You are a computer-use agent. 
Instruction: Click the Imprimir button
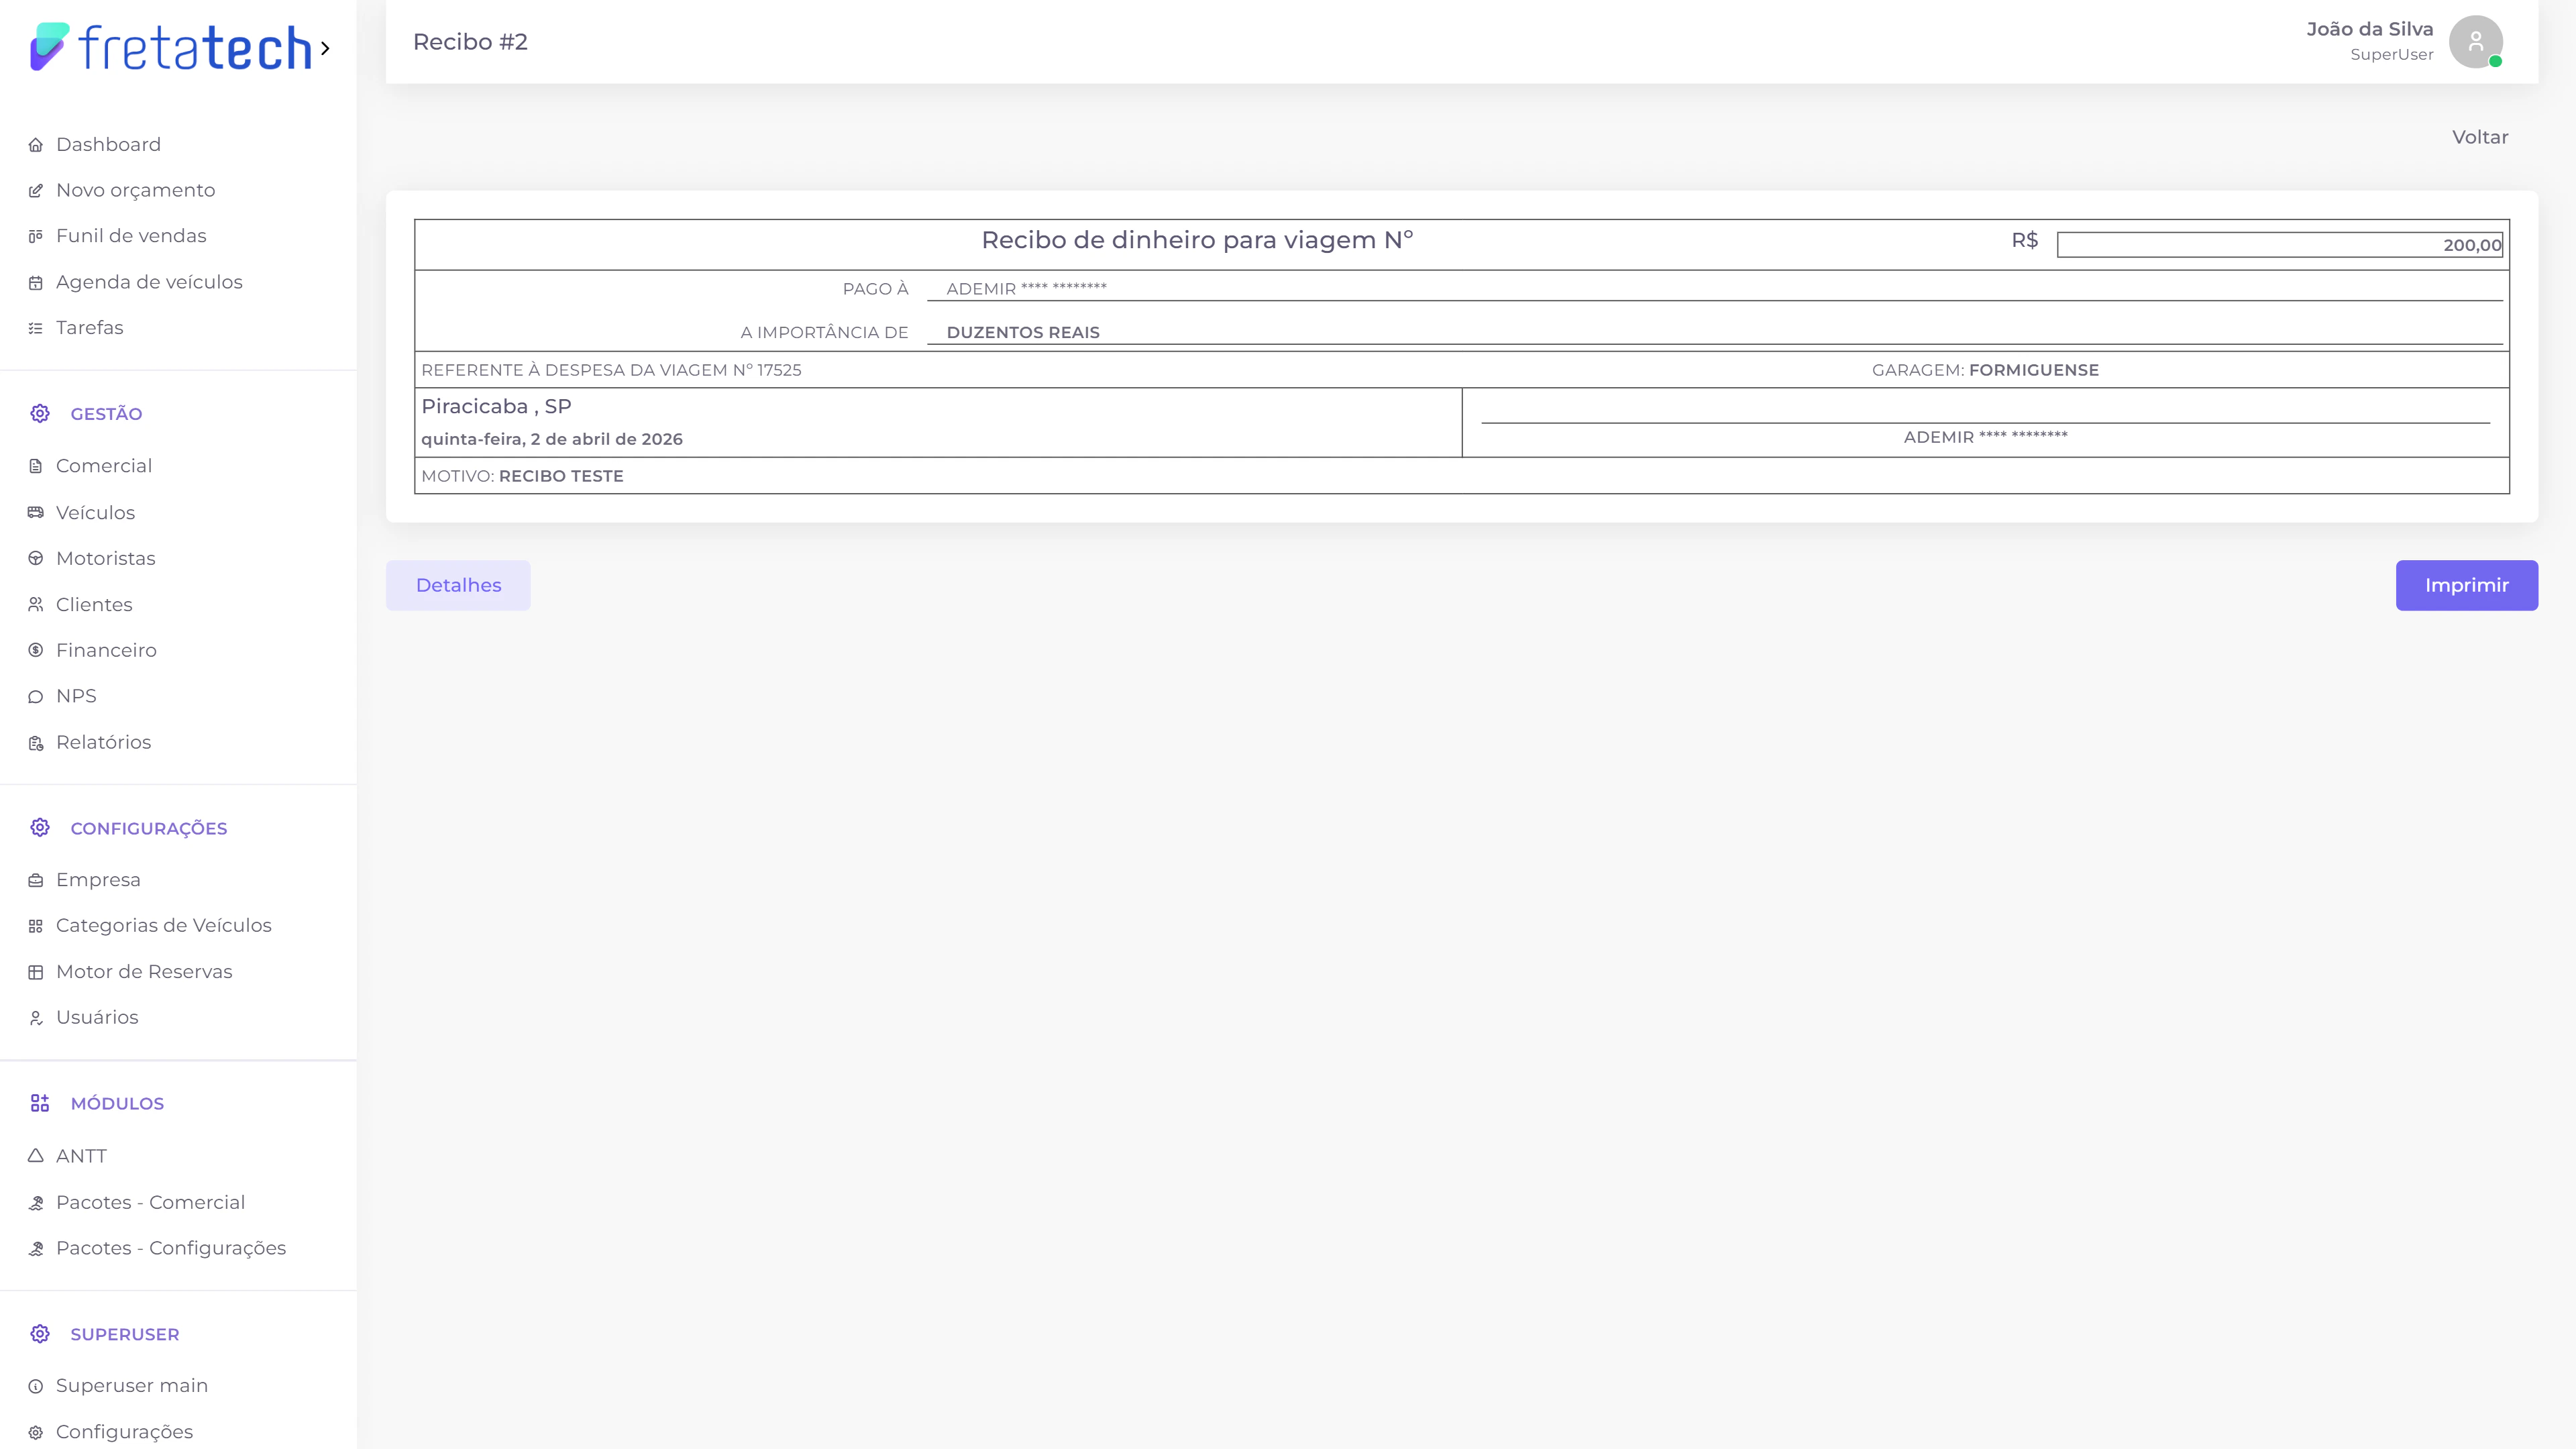pyautogui.click(x=2466, y=585)
